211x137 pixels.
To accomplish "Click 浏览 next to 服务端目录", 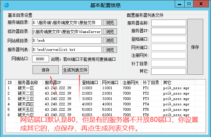I will click(110, 23).
